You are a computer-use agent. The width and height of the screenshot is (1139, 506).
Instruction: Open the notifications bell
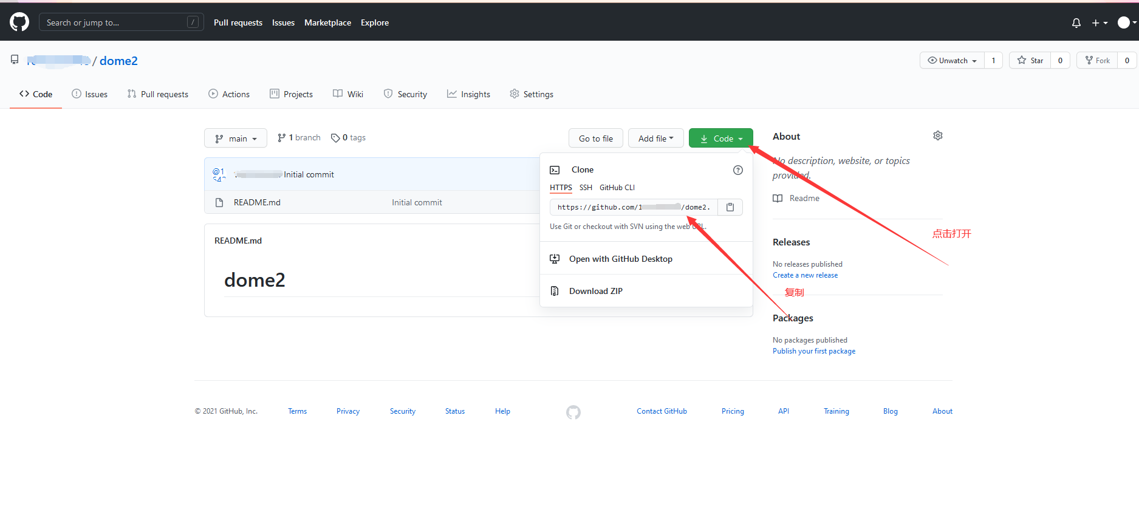1076,22
